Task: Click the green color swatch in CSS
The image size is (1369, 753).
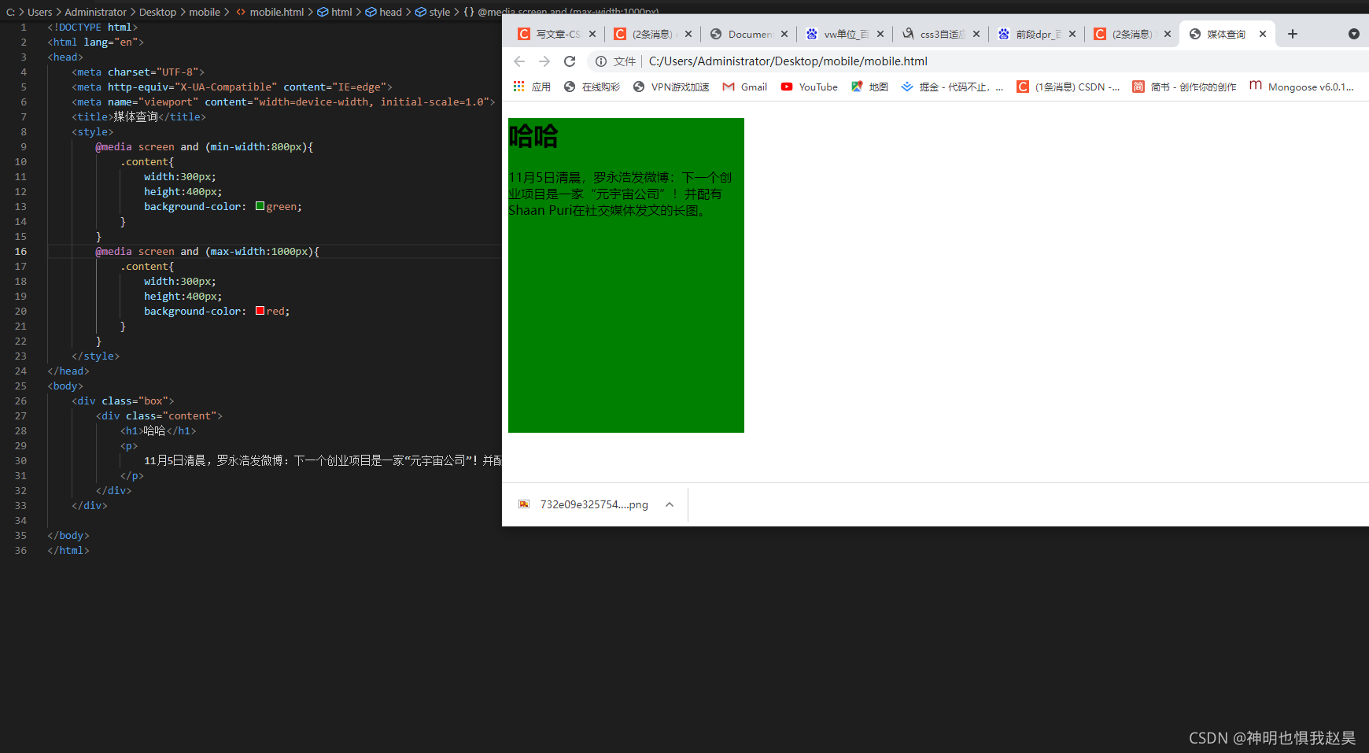Action: [260, 206]
